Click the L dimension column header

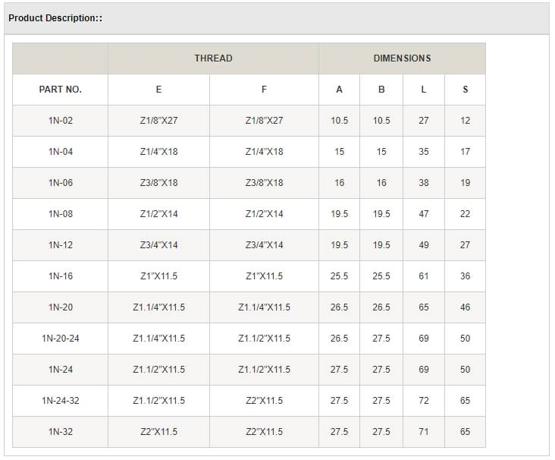(x=423, y=90)
